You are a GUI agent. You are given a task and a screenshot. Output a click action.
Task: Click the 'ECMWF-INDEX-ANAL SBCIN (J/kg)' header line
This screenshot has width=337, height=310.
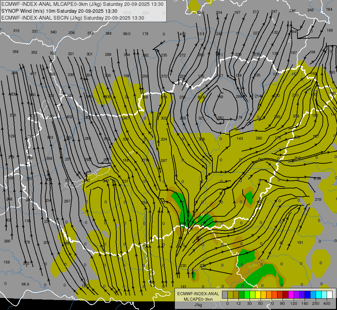point(73,18)
